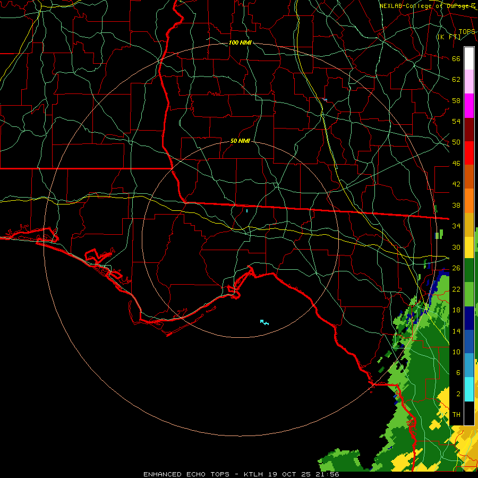Click the "K FT" units label
The width and height of the screenshot is (478, 478).
click(449, 37)
